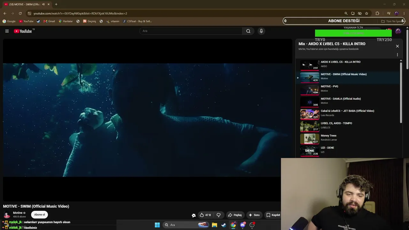Screen dimensions: 409x230
Task: Open the Gmail bookmark
Action: point(49,21)
